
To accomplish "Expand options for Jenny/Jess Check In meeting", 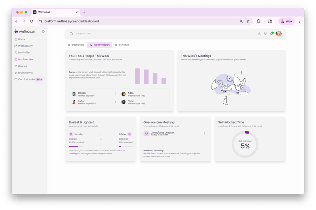I will tap(204, 134).
